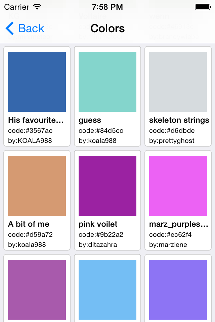Tap author ditazahra on pink voilet card
215x322 pixels.
tap(98, 245)
